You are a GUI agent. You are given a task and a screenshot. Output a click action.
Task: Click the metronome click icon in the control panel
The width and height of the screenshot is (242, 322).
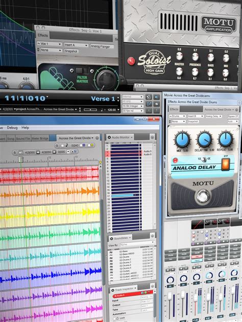pos(149,97)
